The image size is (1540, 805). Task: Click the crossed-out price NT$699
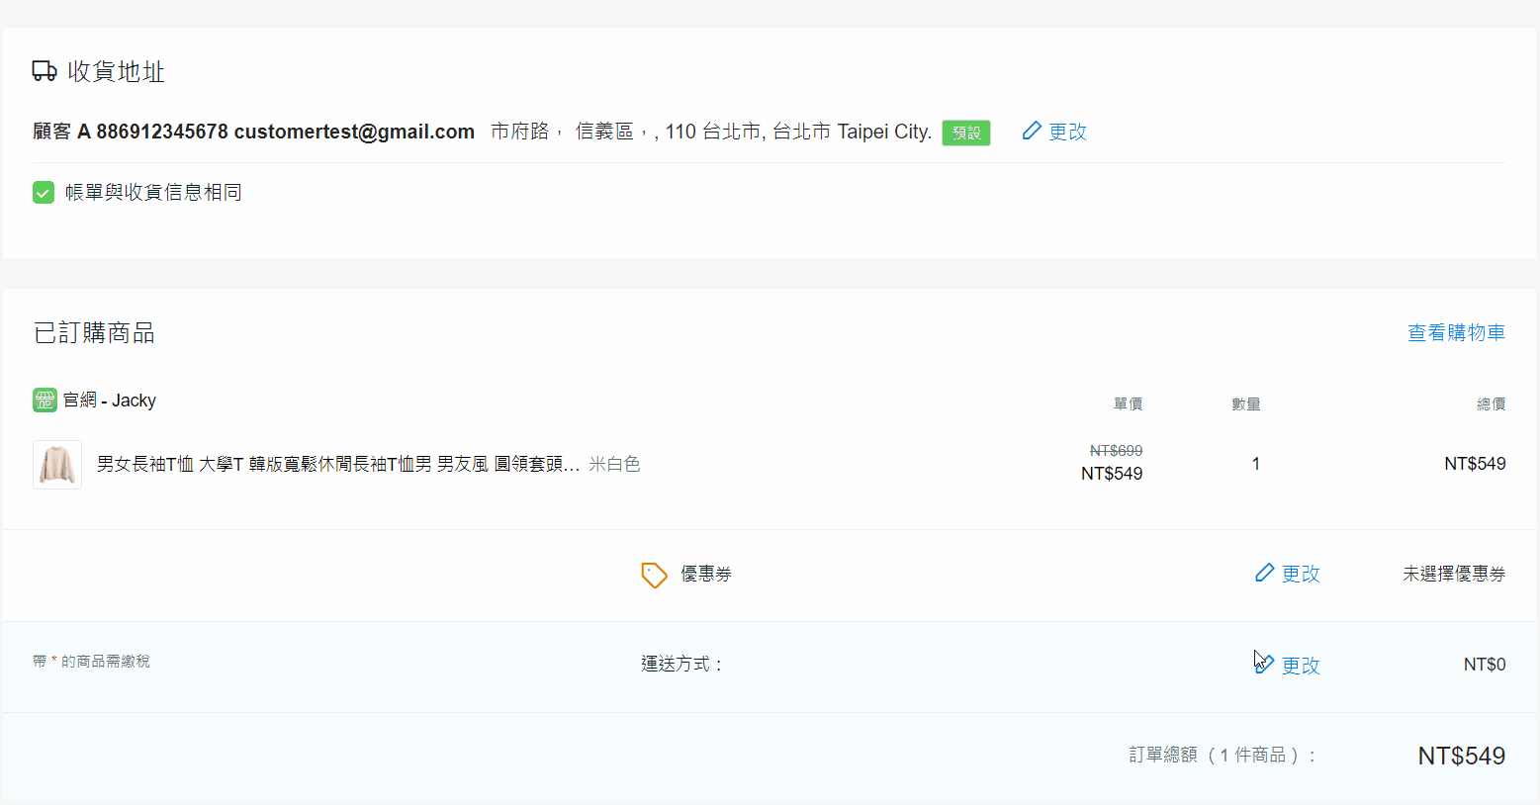point(1117,451)
